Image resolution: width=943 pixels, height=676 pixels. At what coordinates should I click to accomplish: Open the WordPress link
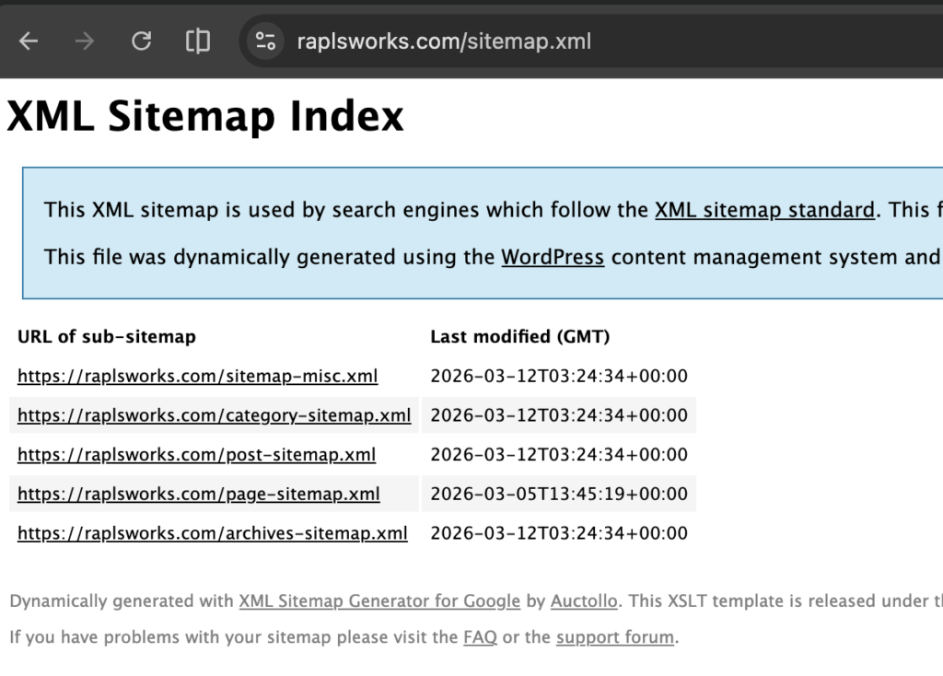(553, 258)
